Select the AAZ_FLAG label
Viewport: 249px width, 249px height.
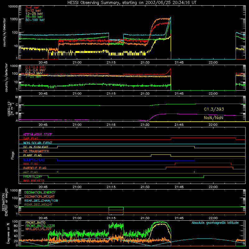point(31,172)
